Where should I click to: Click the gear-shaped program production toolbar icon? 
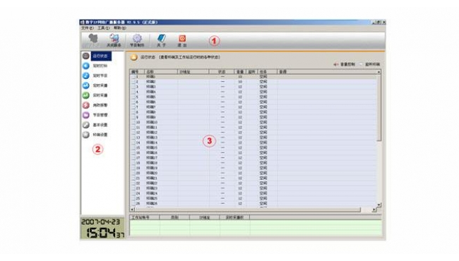point(137,38)
